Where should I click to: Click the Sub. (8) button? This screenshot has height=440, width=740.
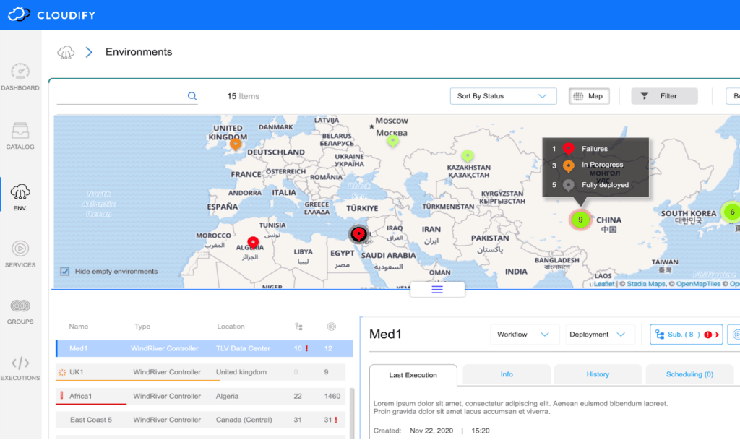point(687,335)
